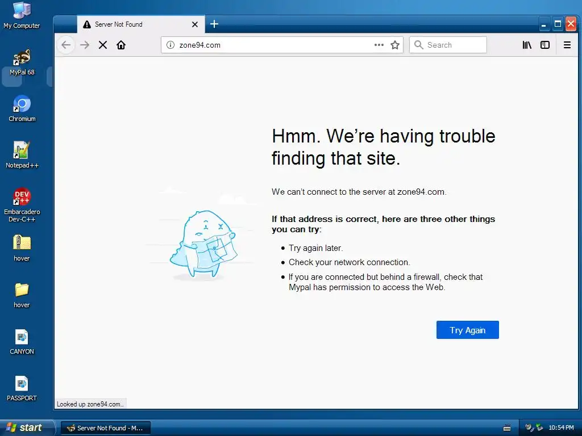The image size is (582, 436).
Task: Select Embarcadero Dev-C++ shortcut
Action: pos(22,205)
